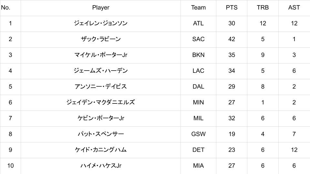This screenshot has width=310, height=174.
Task: Select the ケビン・ポーターJr cell
Action: (x=101, y=118)
